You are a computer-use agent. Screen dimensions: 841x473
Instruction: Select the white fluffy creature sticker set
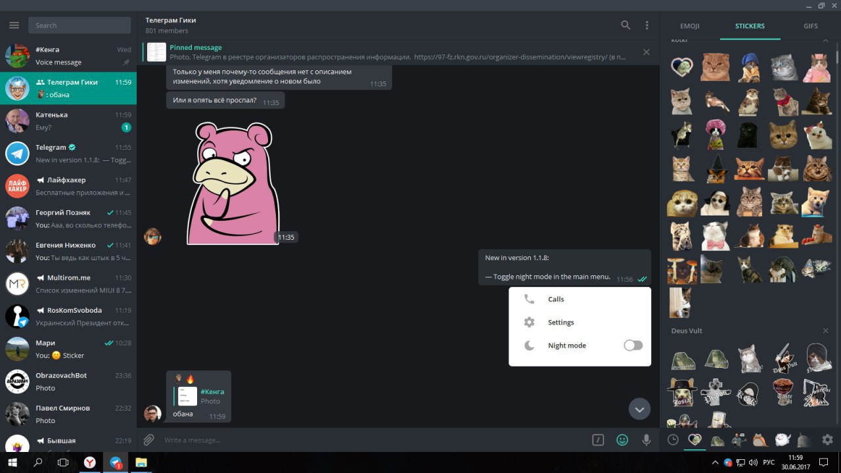(782, 440)
